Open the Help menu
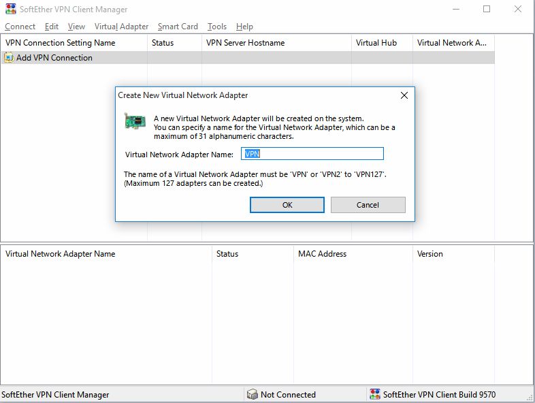Screen dimensions: 535x403 coord(244,27)
